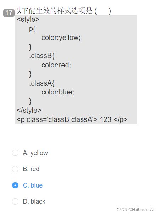159x215 pixels.
Task: Click the CSDN @Haibara - Ai watermark
Action: click(135, 210)
